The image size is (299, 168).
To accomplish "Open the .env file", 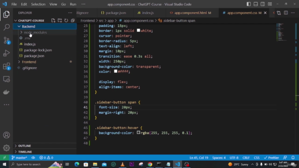I will [28, 38].
